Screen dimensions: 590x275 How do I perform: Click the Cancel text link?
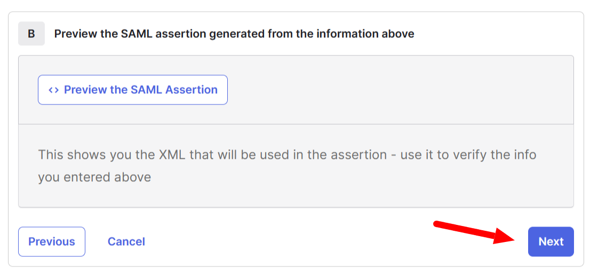(126, 241)
